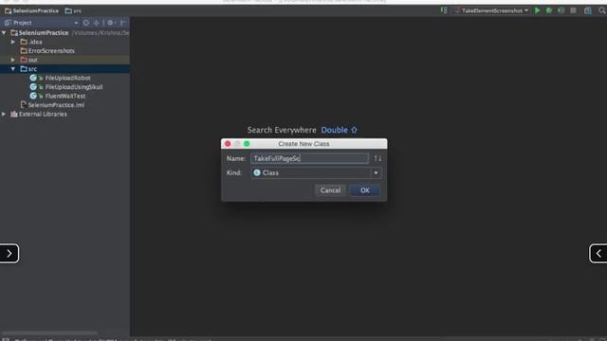The height and width of the screenshot is (341, 607).
Task: Select FileUploadUsingSikuli in project tree
Action: [74, 87]
